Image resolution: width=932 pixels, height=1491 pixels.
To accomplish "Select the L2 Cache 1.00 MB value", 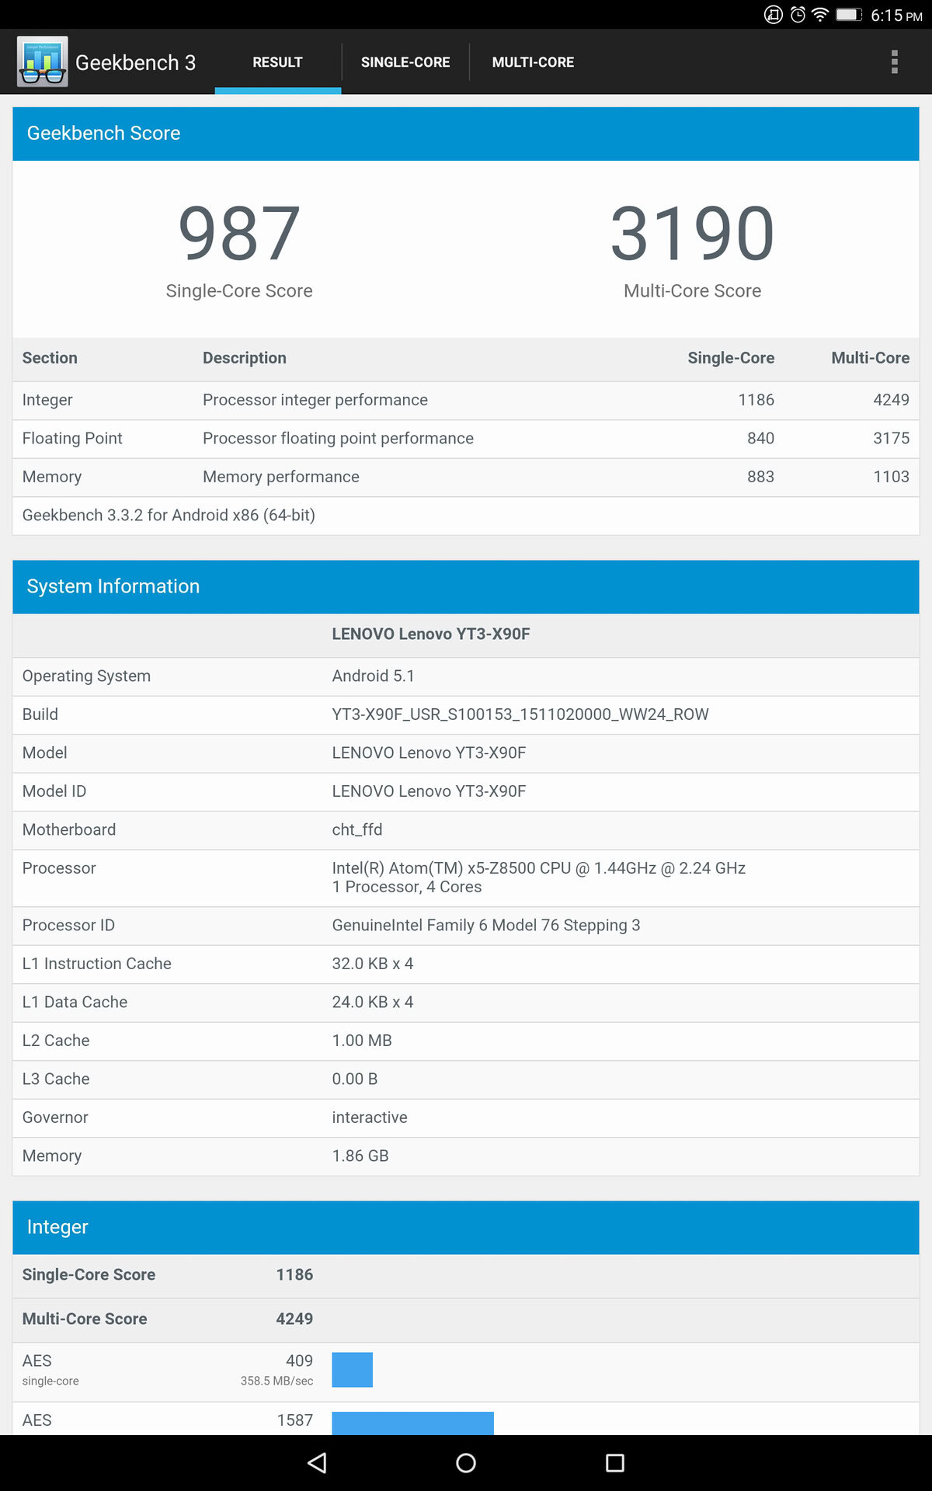I will (x=362, y=1041).
